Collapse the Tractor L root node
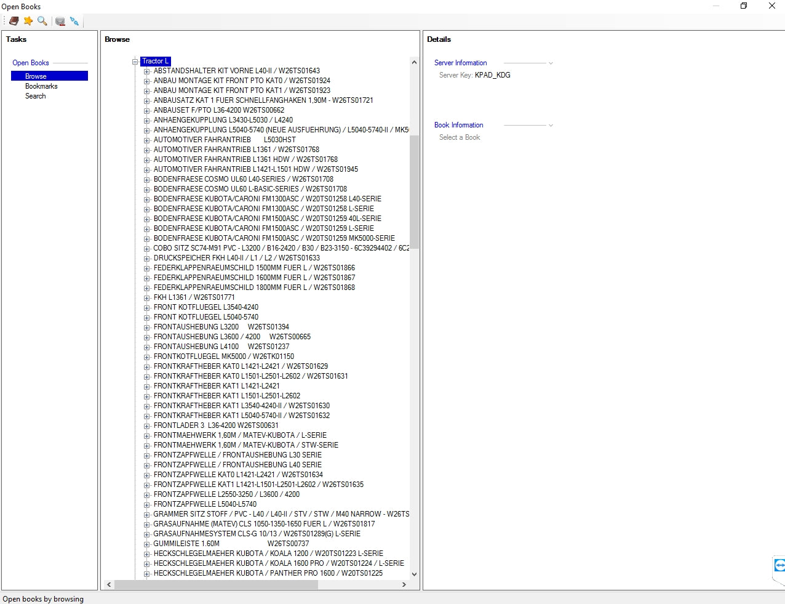This screenshot has height=604, width=785. point(135,62)
